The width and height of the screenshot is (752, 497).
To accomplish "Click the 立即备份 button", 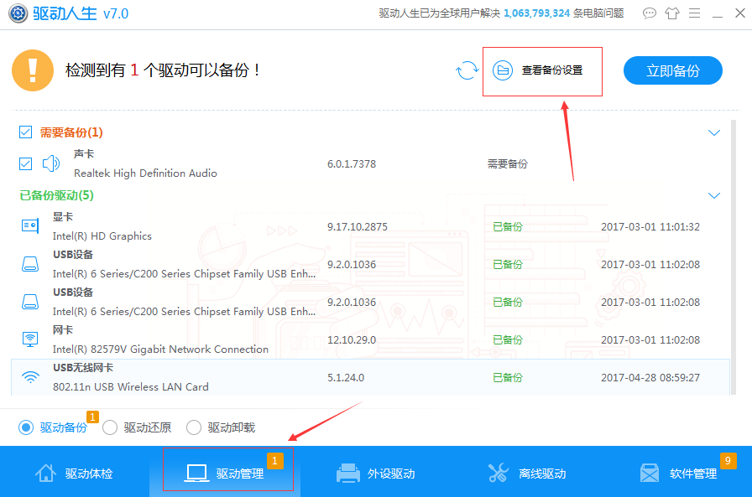I will [x=672, y=71].
